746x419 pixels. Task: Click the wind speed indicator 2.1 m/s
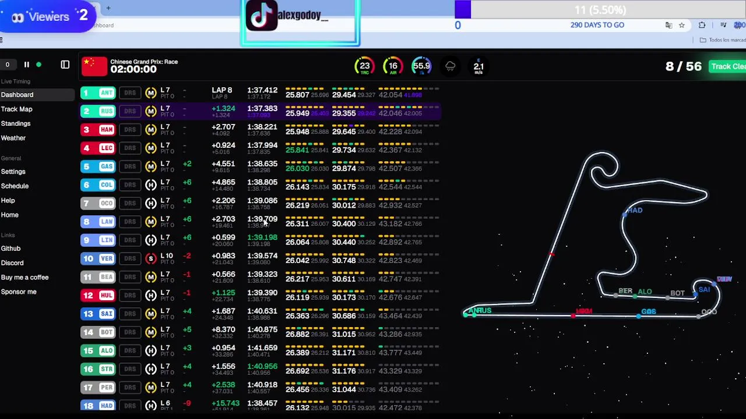coord(478,66)
